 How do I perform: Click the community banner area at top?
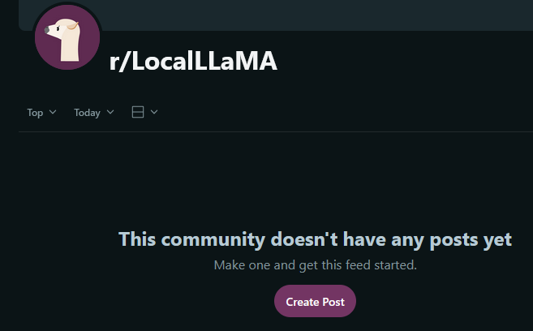(275, 15)
